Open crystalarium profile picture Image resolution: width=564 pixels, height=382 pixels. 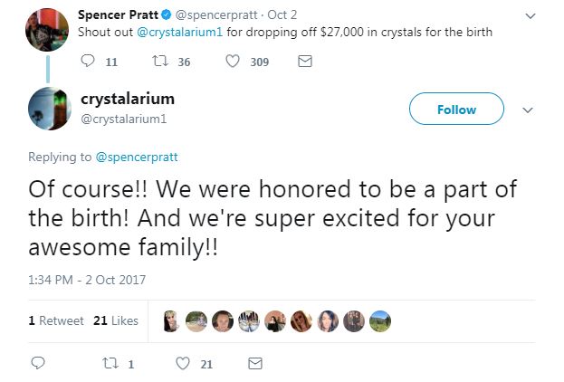pos(49,109)
